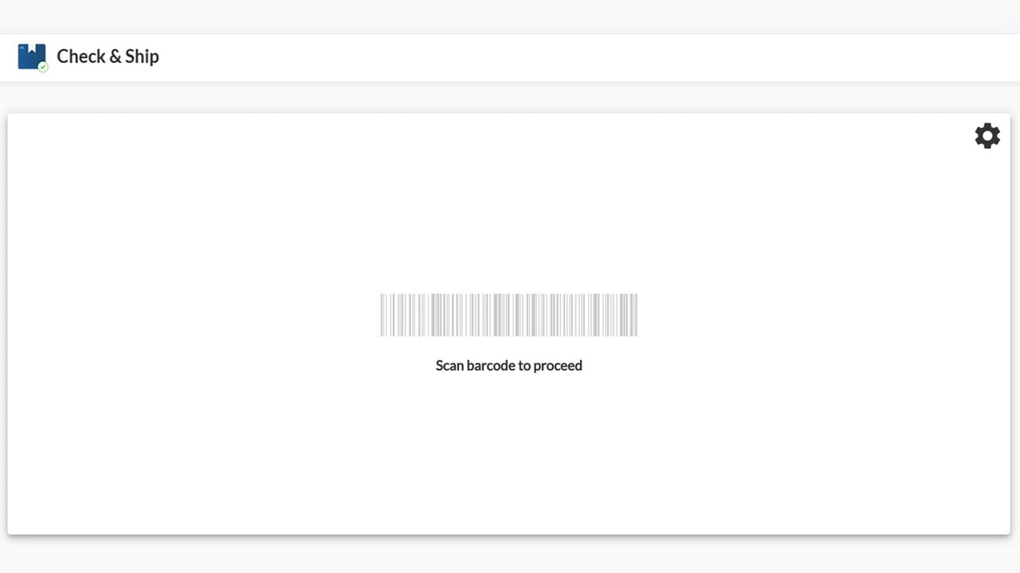This screenshot has height=573, width=1020.
Task: Click the green checkmark badge on logo
Action: click(43, 67)
